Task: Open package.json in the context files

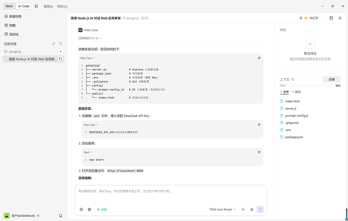Action: pos(294,137)
